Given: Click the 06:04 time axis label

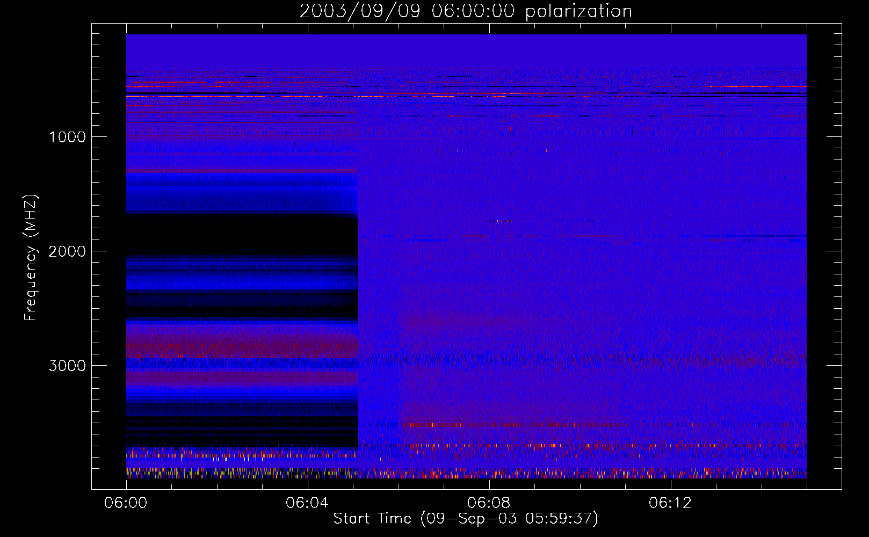Looking at the screenshot, I should [307, 503].
